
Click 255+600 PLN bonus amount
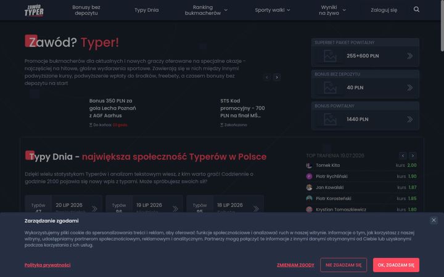click(x=363, y=56)
